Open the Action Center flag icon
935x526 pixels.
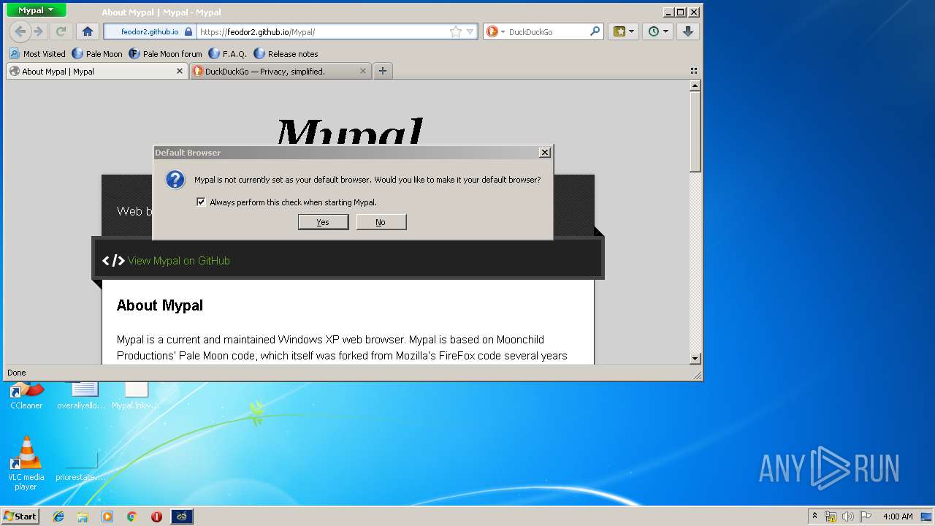[865, 517]
